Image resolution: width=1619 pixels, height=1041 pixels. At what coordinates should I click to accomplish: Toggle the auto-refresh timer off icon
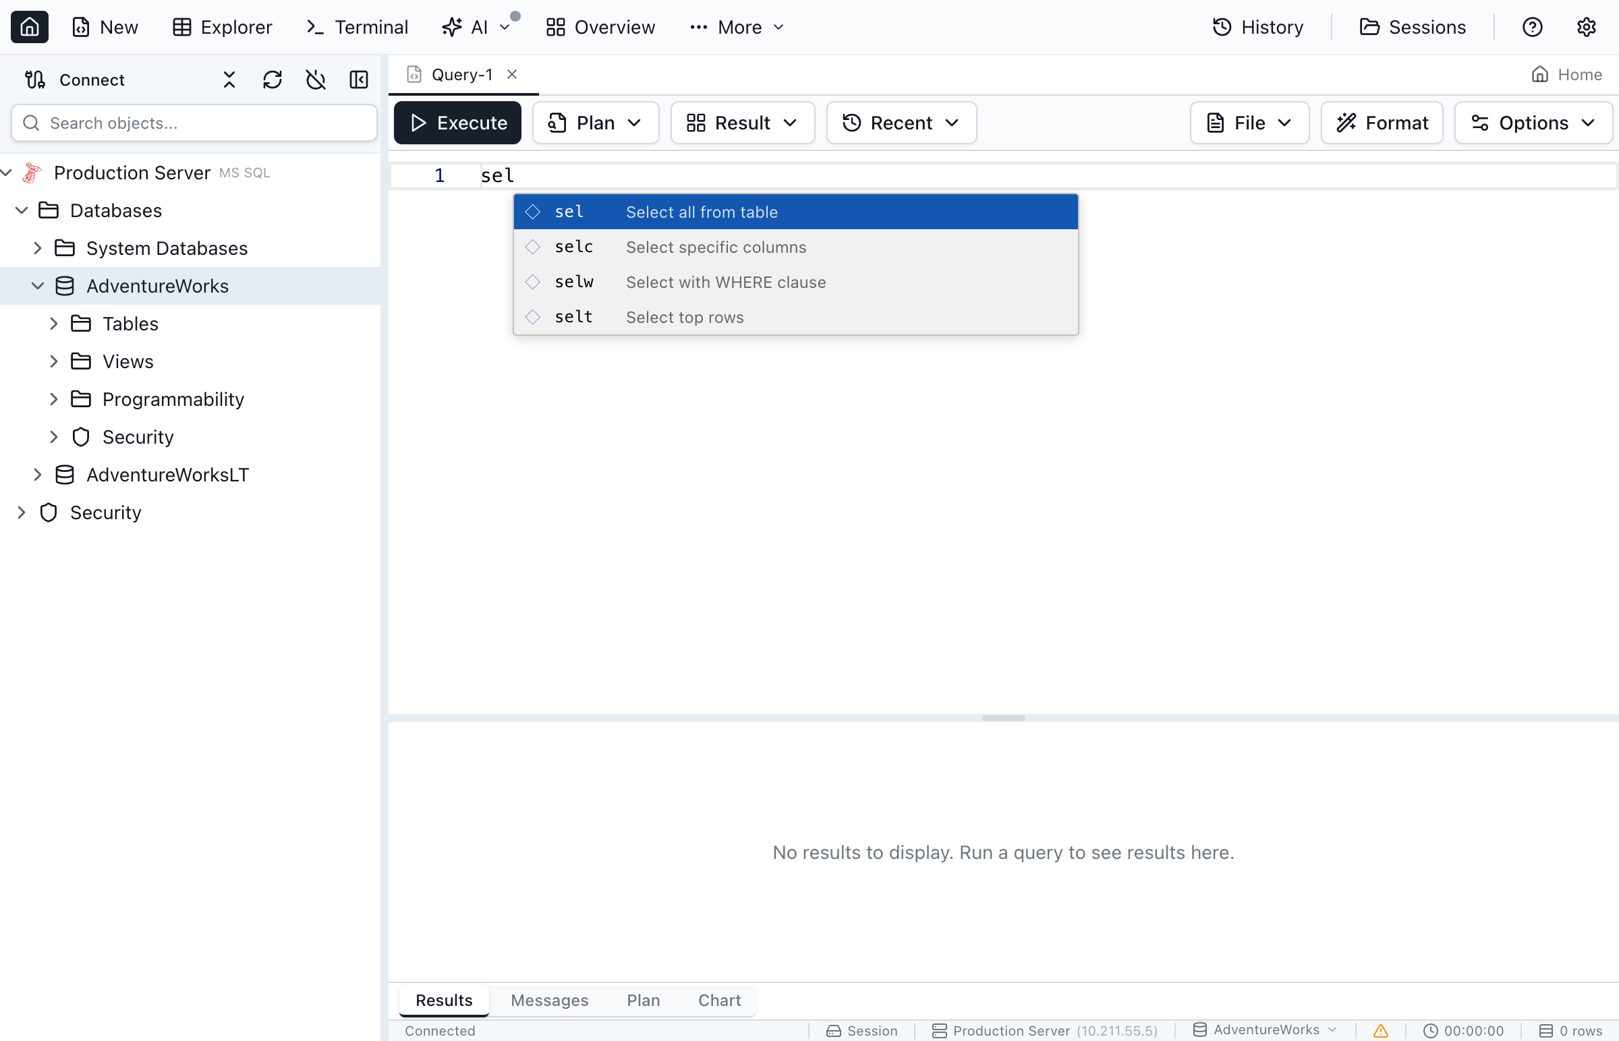click(x=315, y=79)
